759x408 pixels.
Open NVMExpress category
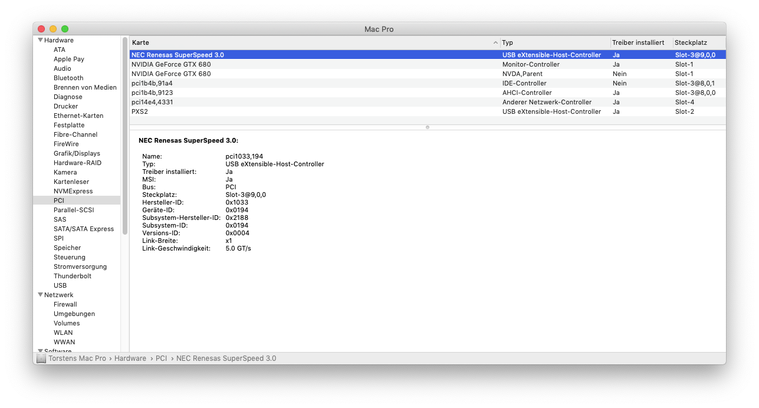tap(73, 191)
